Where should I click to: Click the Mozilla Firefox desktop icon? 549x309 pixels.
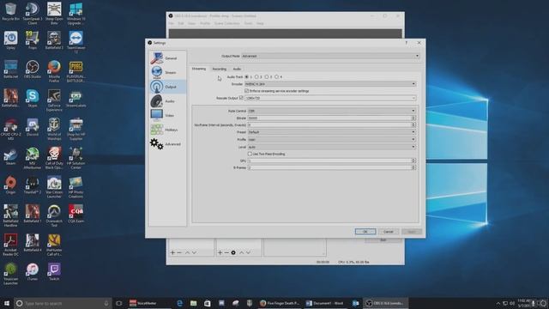tap(54, 71)
